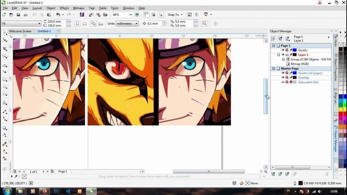Click the Search content purple icon
The width and height of the screenshot is (347, 195).
[82, 15]
